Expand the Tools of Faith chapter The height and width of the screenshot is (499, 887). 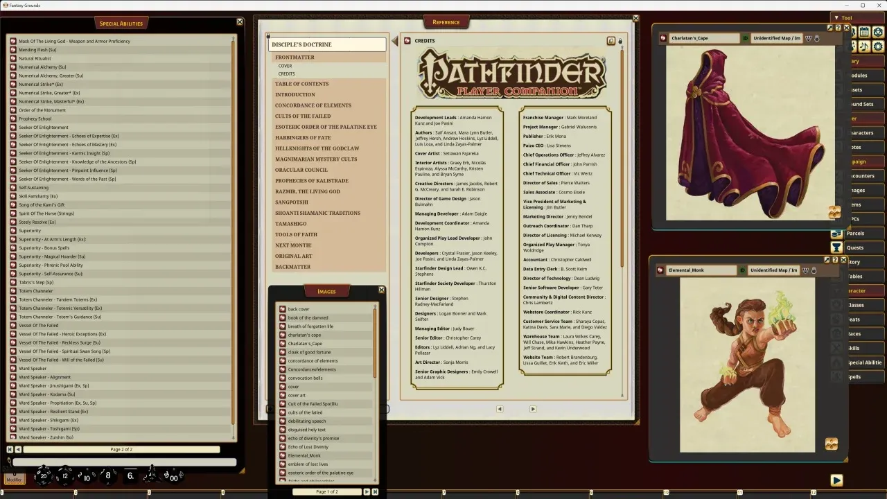click(x=296, y=234)
